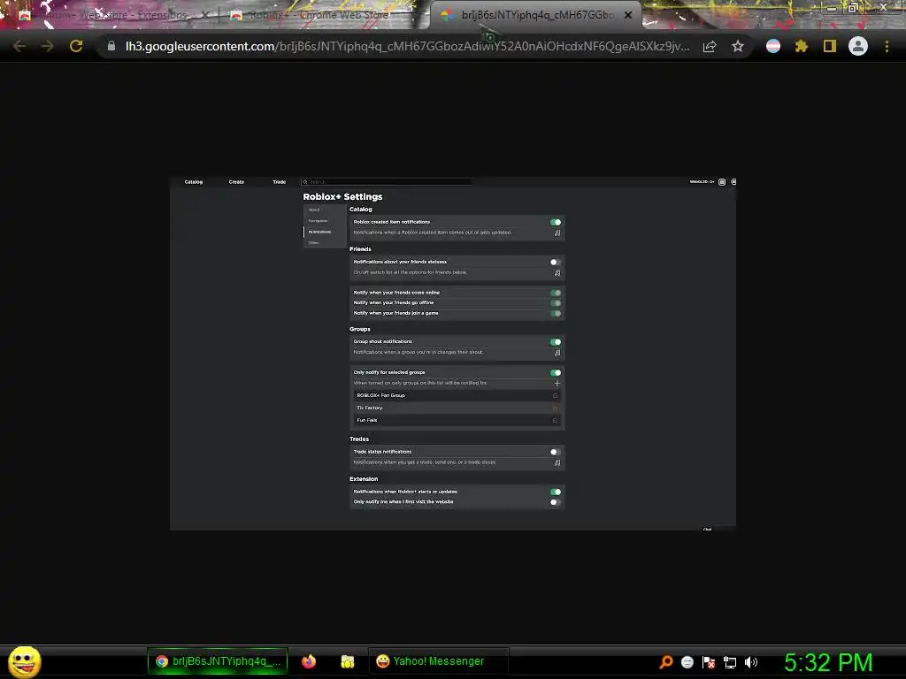Click the address bar URL
The height and width of the screenshot is (679, 906).
click(x=407, y=46)
